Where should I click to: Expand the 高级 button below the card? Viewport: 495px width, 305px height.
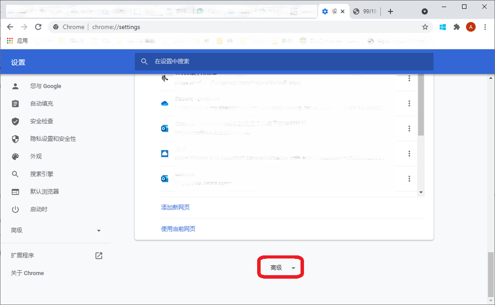[x=281, y=268]
